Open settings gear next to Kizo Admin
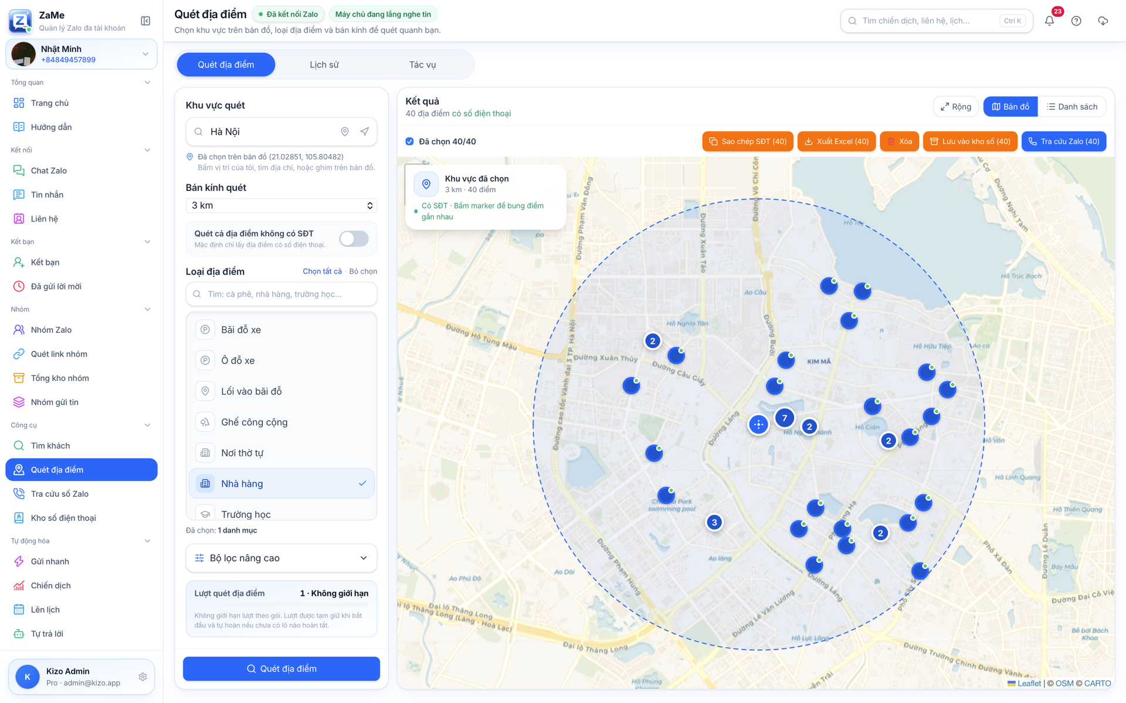 pos(143,677)
